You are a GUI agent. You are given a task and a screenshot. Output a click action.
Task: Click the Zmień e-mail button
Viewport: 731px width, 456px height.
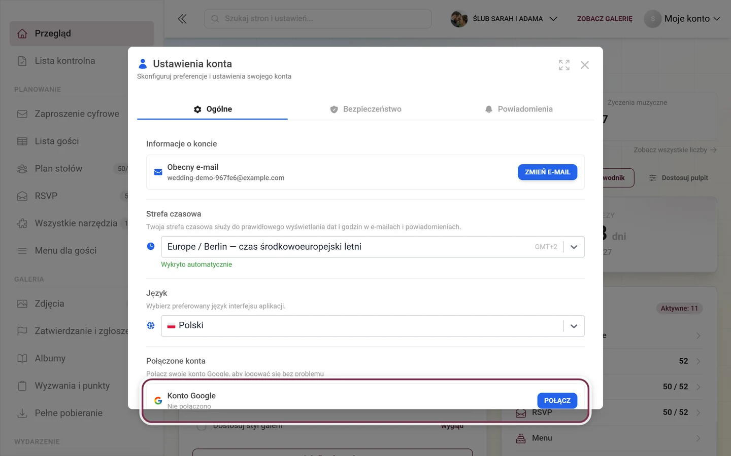(x=547, y=172)
